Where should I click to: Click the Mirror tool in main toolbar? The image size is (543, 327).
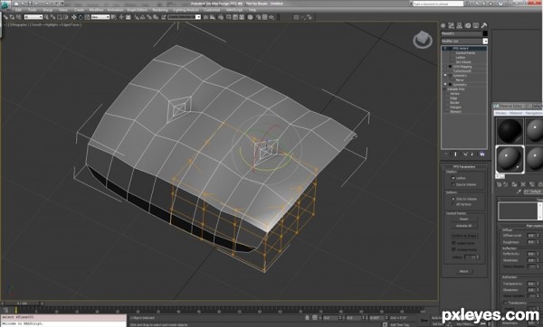tap(205, 17)
